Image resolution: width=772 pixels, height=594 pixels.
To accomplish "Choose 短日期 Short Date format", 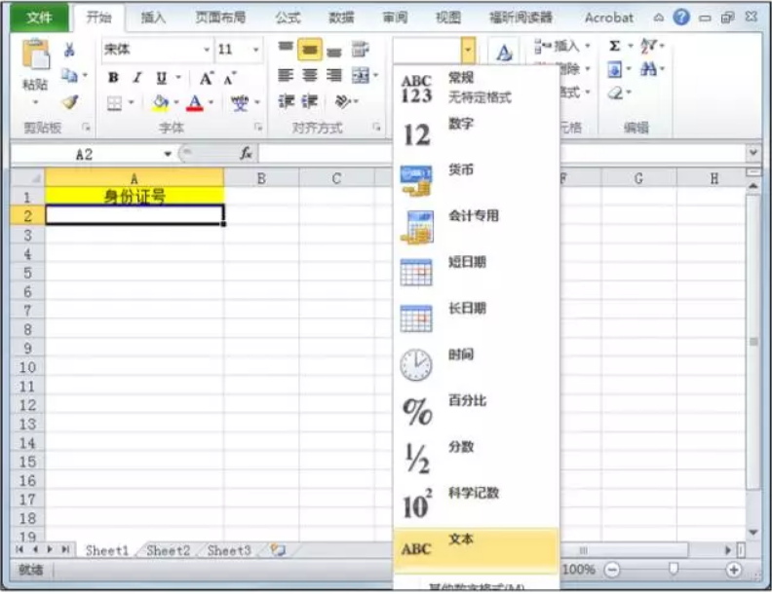I will [x=476, y=272].
